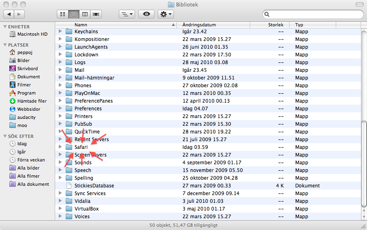The height and width of the screenshot is (230, 367).
Task: Collapse the SÖK EFTER sidebar section
Action: 5,136
